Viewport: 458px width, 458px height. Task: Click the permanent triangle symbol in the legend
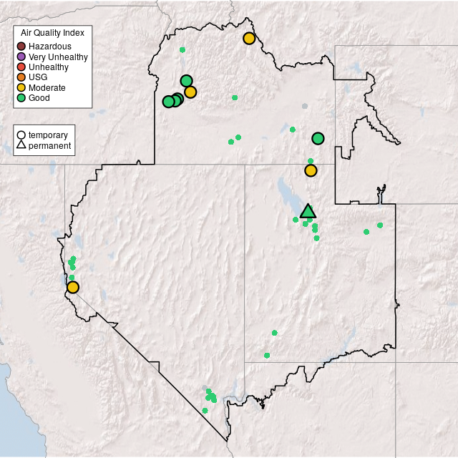[x=21, y=145]
